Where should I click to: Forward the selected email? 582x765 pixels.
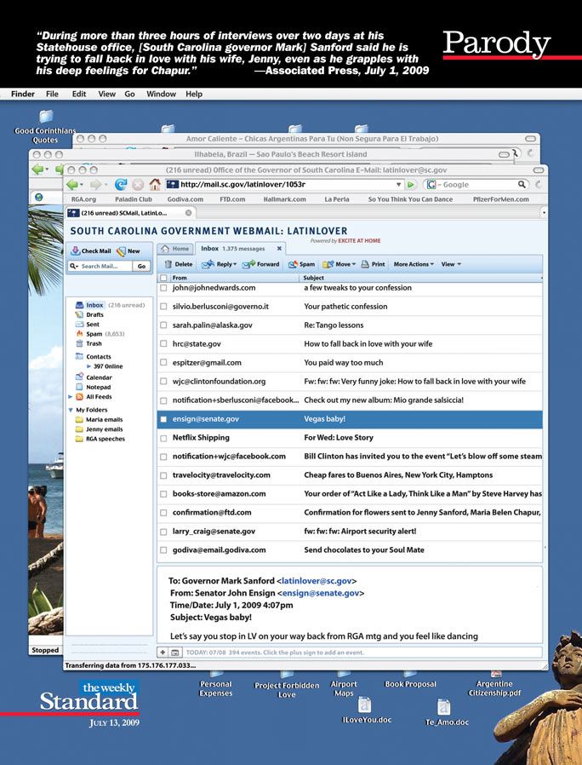click(261, 265)
